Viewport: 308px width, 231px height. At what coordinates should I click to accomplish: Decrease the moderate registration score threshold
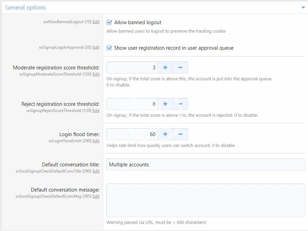click(180, 68)
